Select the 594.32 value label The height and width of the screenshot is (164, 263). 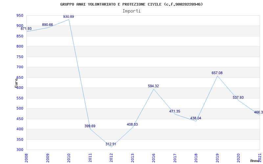click(154, 86)
